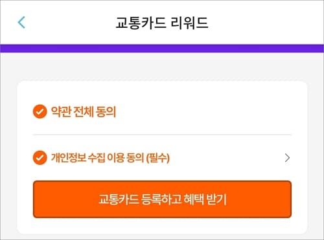Image resolution: width=324 pixels, height=240 pixels.
Task: Click the purple bar under the header
Action: point(162,49)
